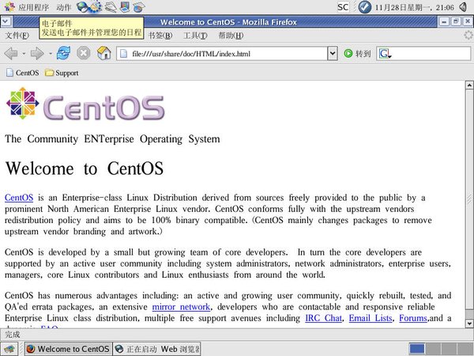Expand the Forward history dropdown arrow
The height and width of the screenshot is (356, 474).
click(x=51, y=54)
